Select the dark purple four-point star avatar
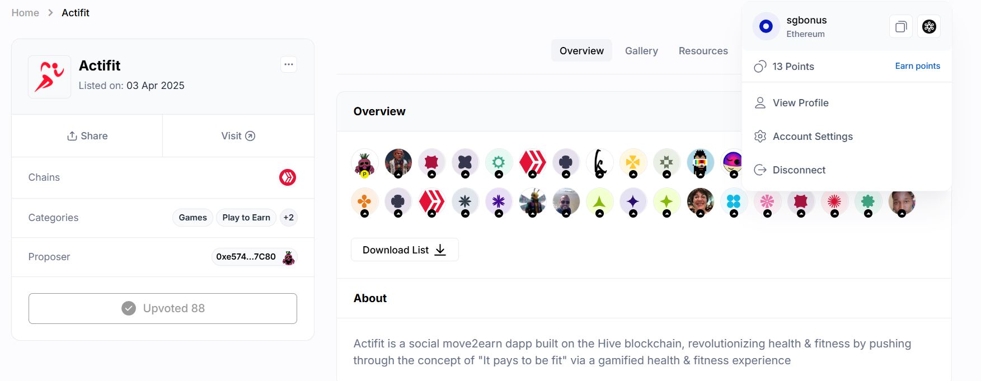This screenshot has width=981, height=381. [633, 203]
